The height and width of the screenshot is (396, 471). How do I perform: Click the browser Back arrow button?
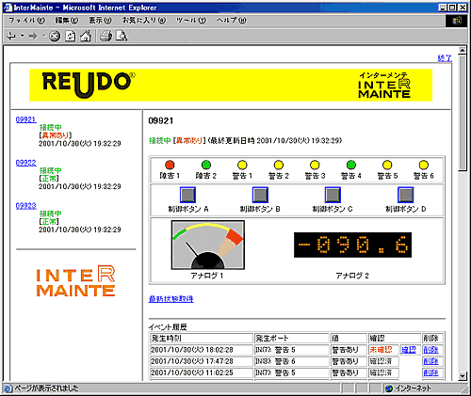[x=11, y=37]
